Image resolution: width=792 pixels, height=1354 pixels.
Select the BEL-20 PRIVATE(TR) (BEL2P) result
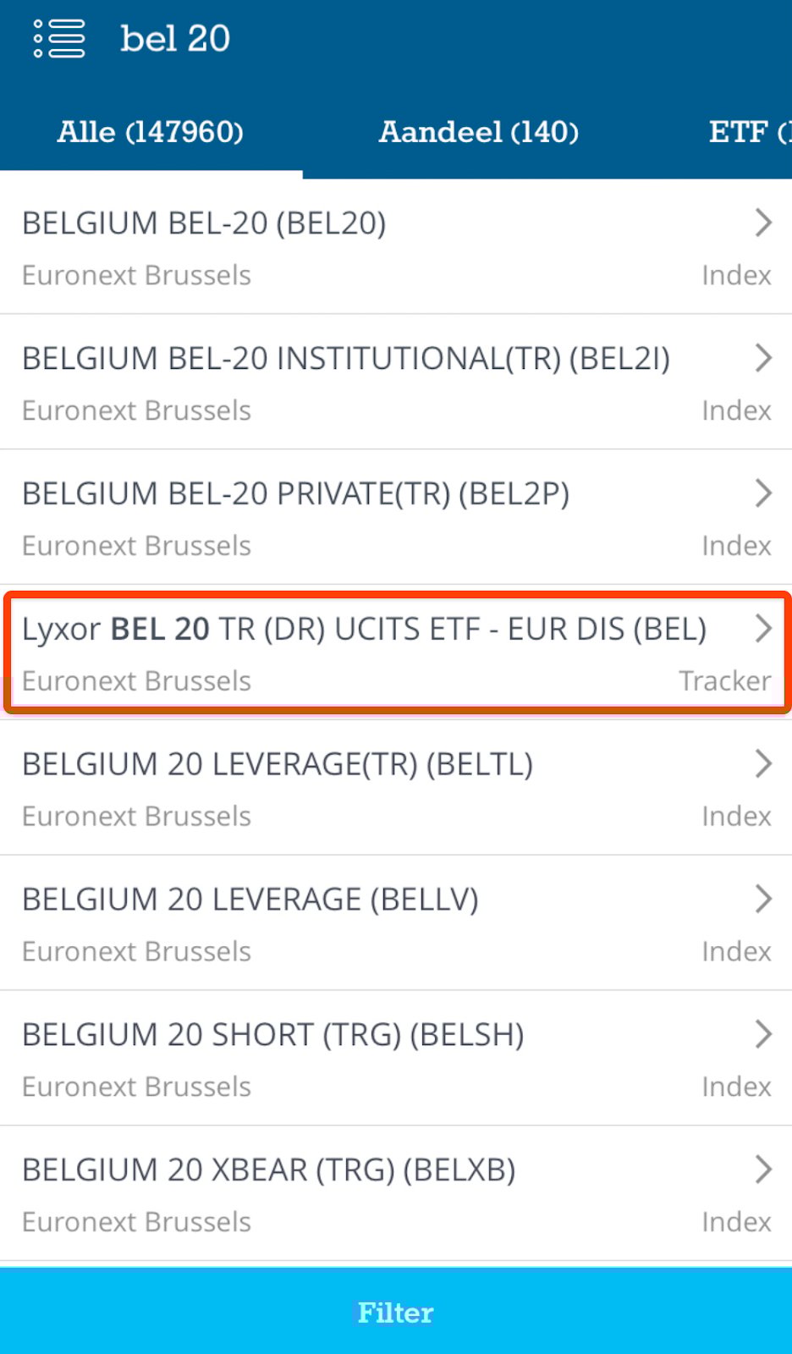coord(338,518)
